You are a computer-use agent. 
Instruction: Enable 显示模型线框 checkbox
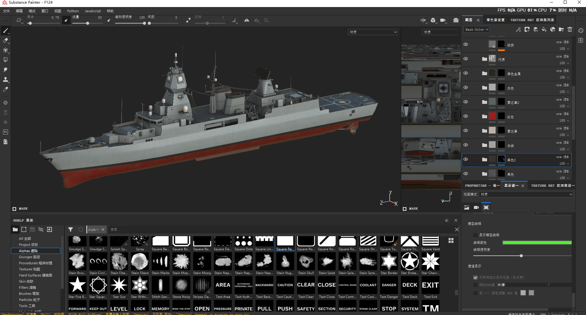tap(475, 235)
